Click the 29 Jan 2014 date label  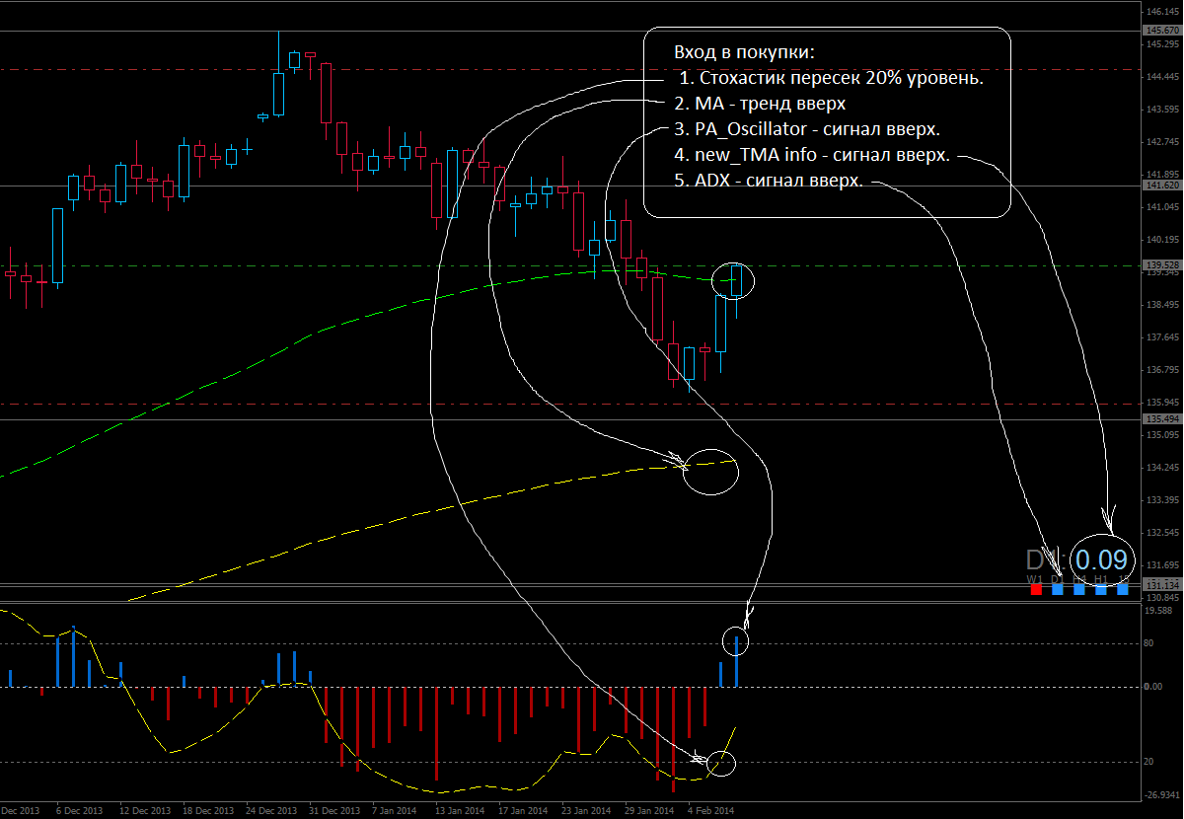[x=649, y=811]
